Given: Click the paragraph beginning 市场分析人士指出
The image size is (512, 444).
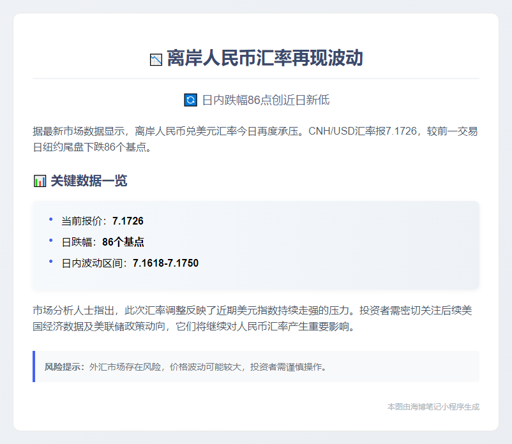Looking at the screenshot, I should tap(252, 318).
